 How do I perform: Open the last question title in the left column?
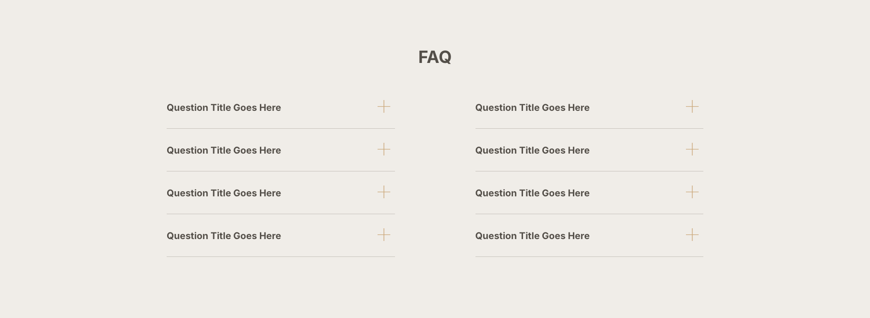pos(224,236)
